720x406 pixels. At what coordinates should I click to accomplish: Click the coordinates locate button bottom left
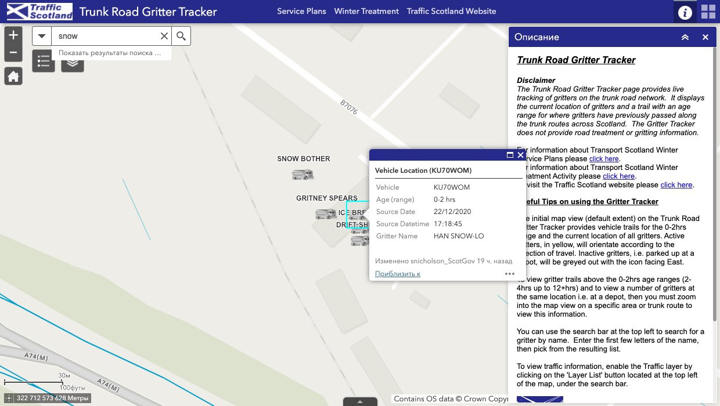pos(9,398)
